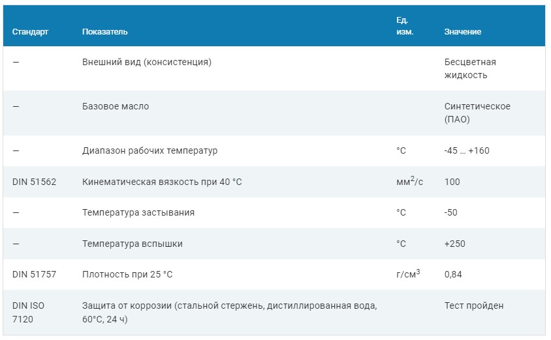Image resolution: width=551 pixels, height=340 pixels.
Task: Select the DIN 51757 standard cell
Action: point(34,274)
